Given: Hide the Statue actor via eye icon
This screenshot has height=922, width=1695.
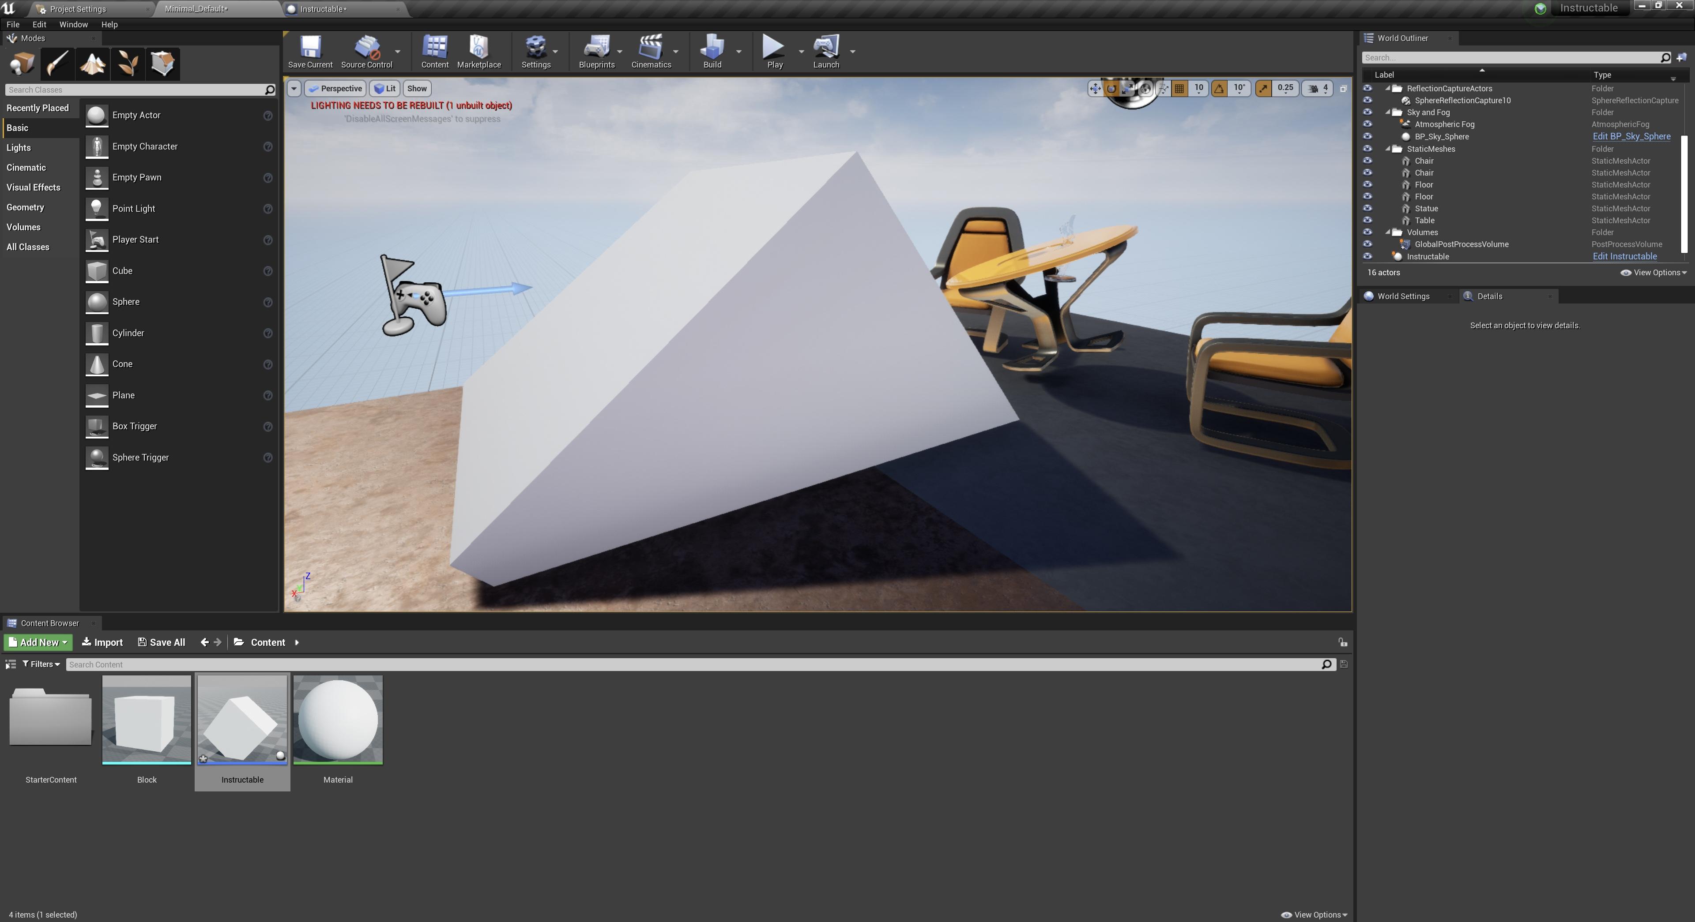Looking at the screenshot, I should [1367, 209].
